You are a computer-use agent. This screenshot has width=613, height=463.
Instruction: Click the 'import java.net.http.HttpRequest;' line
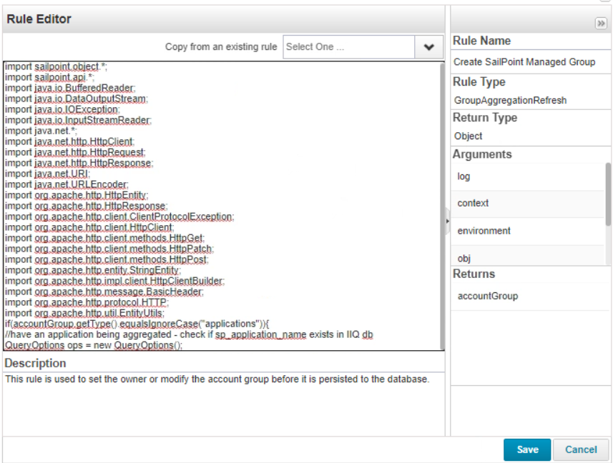[75, 153]
